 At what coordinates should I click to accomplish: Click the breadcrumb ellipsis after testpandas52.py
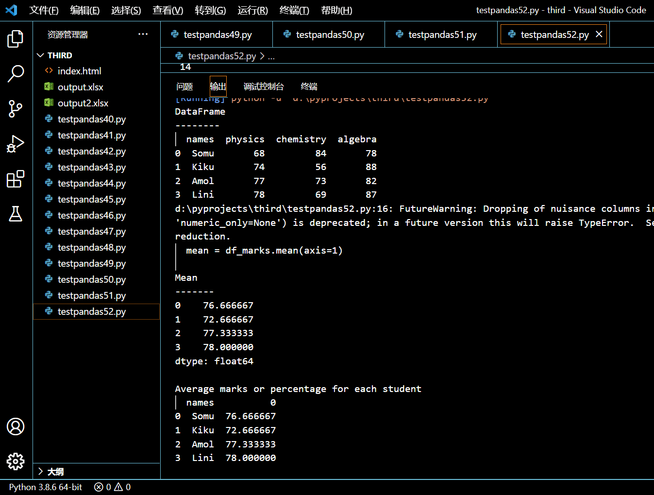(x=271, y=56)
